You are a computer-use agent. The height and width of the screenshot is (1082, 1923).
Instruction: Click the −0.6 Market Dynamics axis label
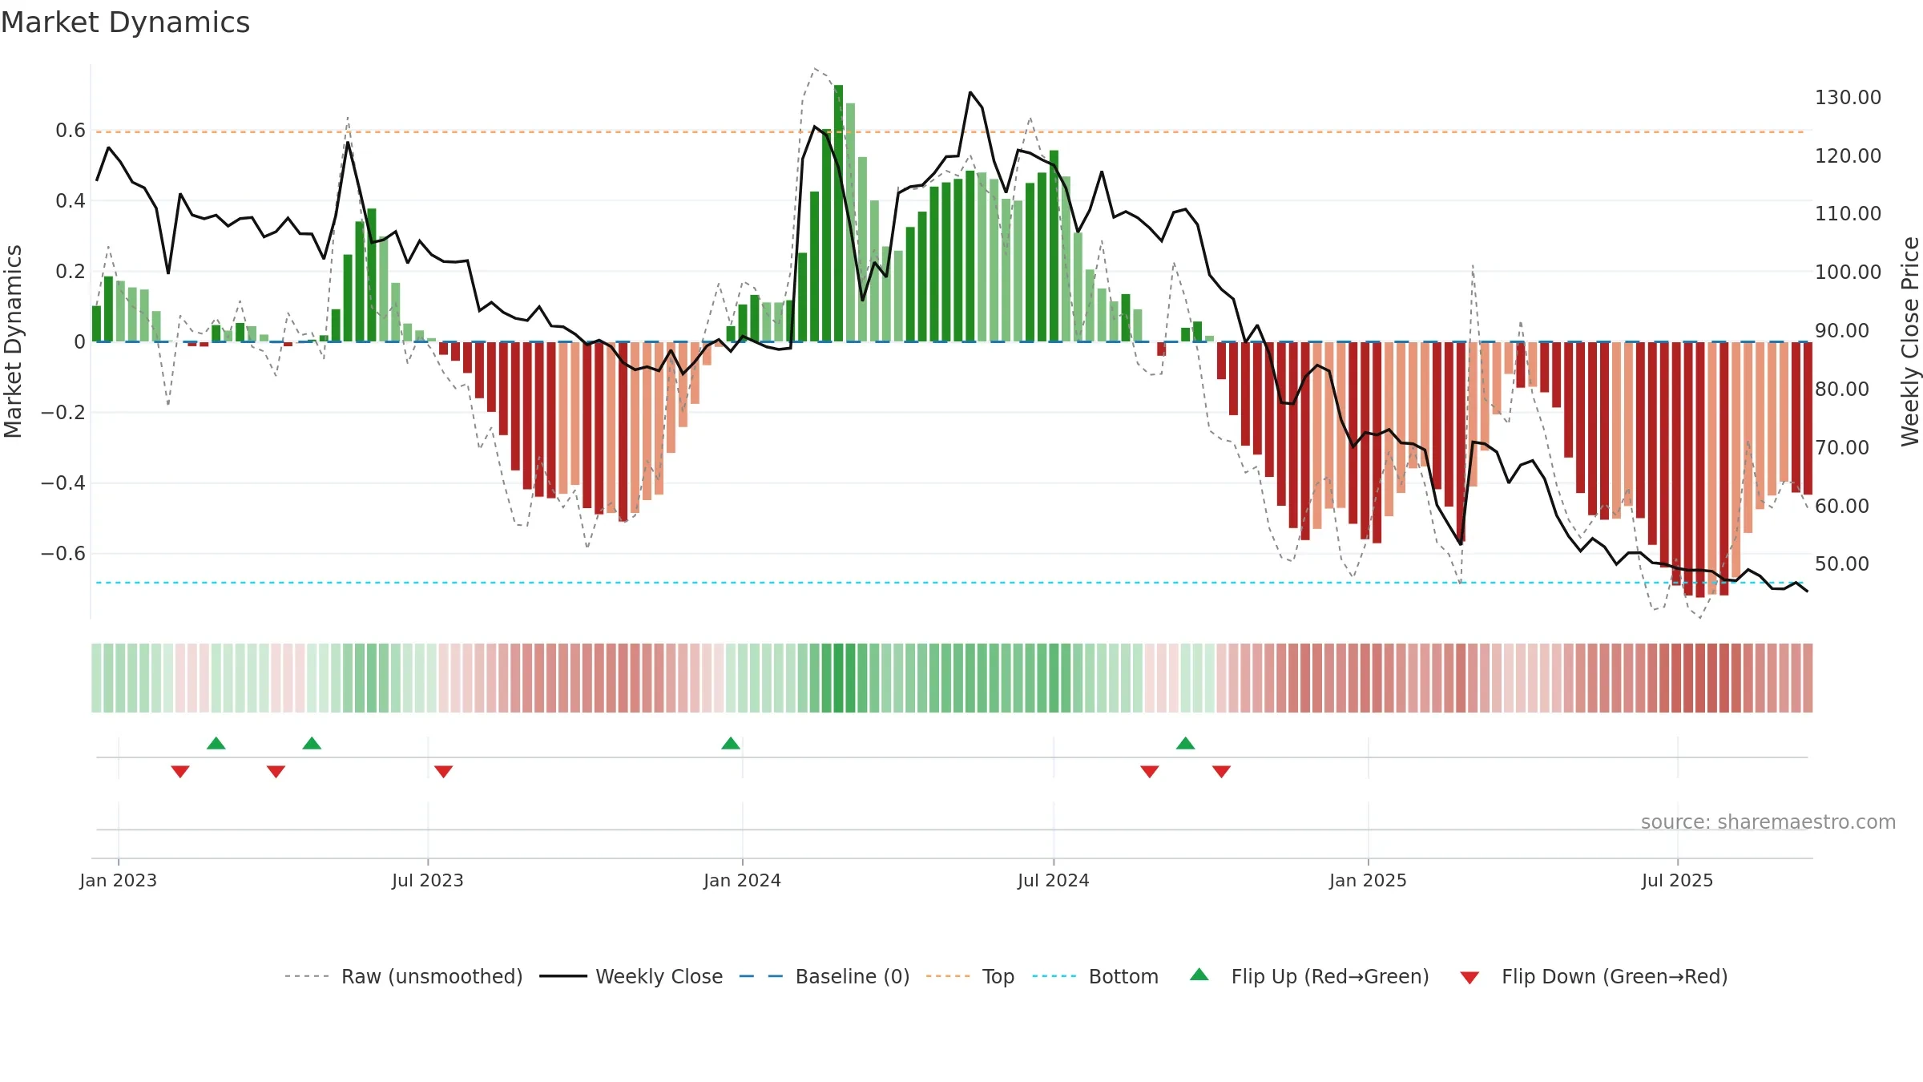click(62, 554)
